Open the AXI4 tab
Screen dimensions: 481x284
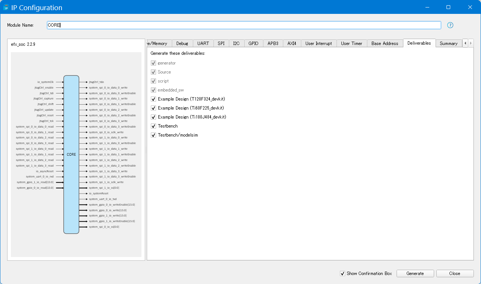292,44
